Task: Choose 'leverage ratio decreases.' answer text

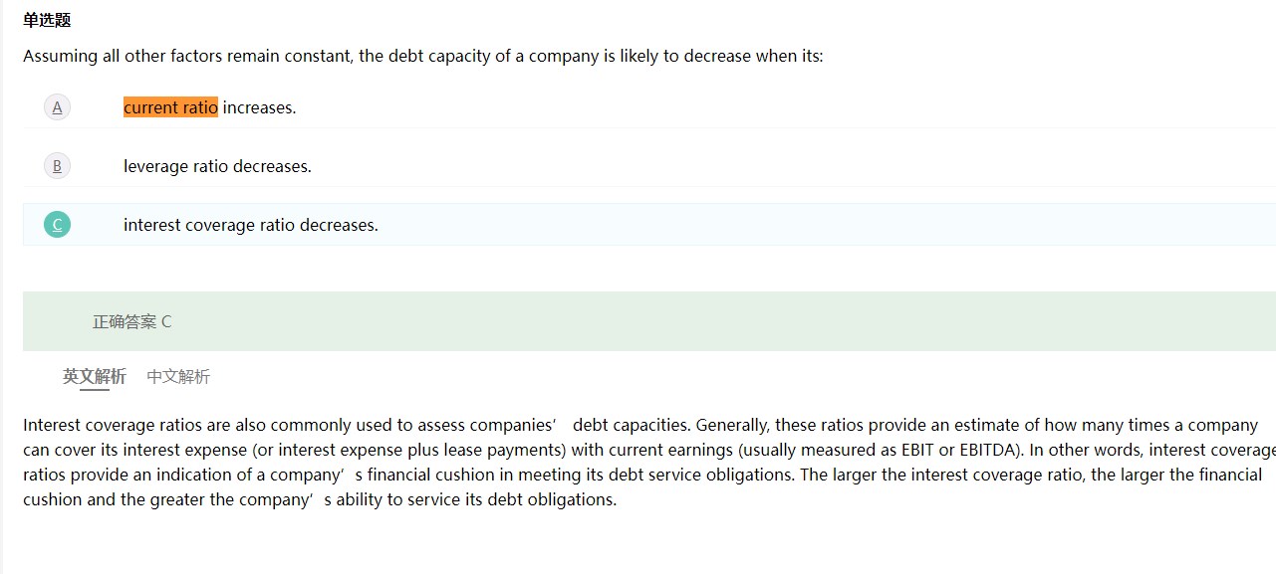Action: tap(217, 166)
